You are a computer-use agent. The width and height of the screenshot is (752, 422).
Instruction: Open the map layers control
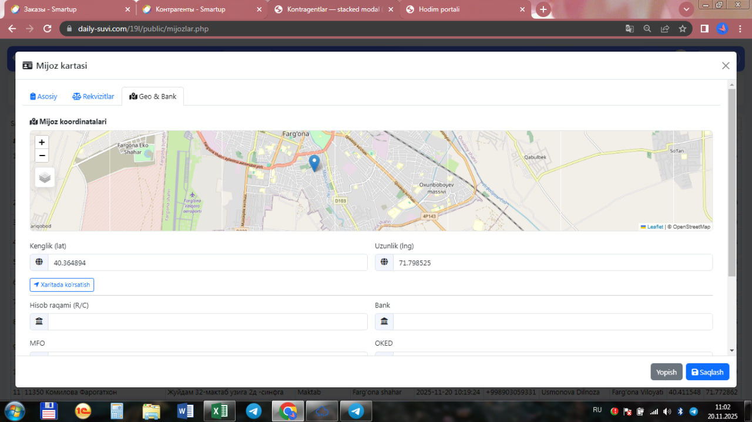click(45, 177)
